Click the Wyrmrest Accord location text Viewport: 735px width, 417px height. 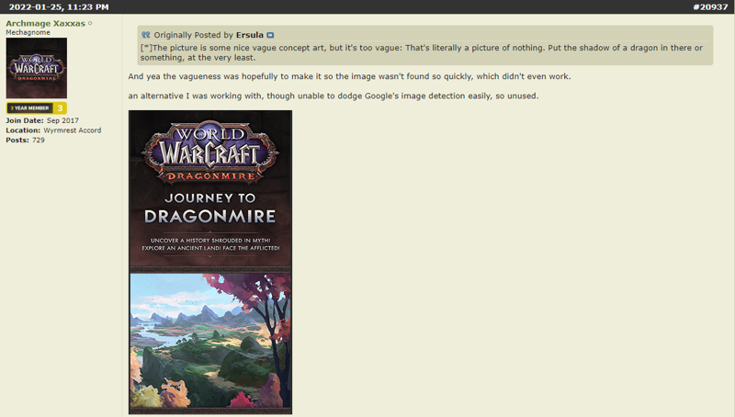[x=73, y=130]
